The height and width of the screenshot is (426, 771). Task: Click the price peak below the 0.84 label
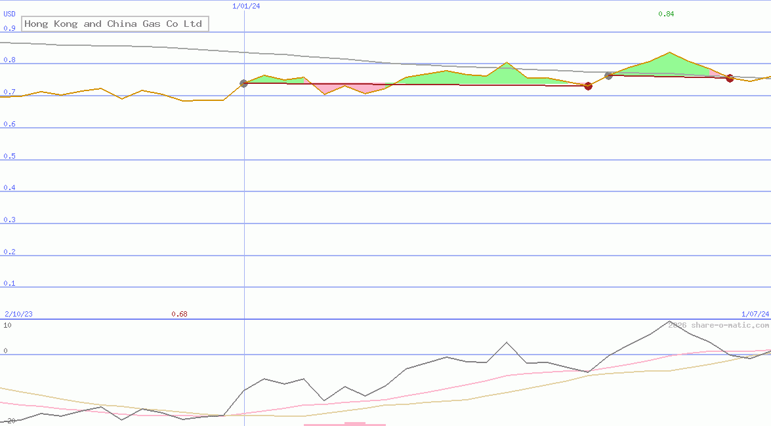pos(669,52)
